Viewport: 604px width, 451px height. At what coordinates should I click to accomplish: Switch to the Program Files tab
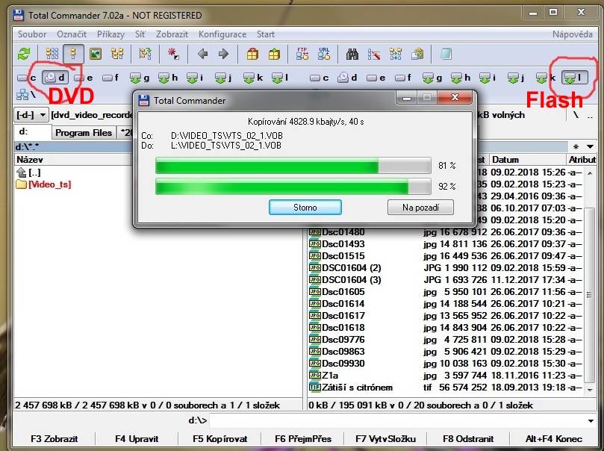click(x=84, y=133)
